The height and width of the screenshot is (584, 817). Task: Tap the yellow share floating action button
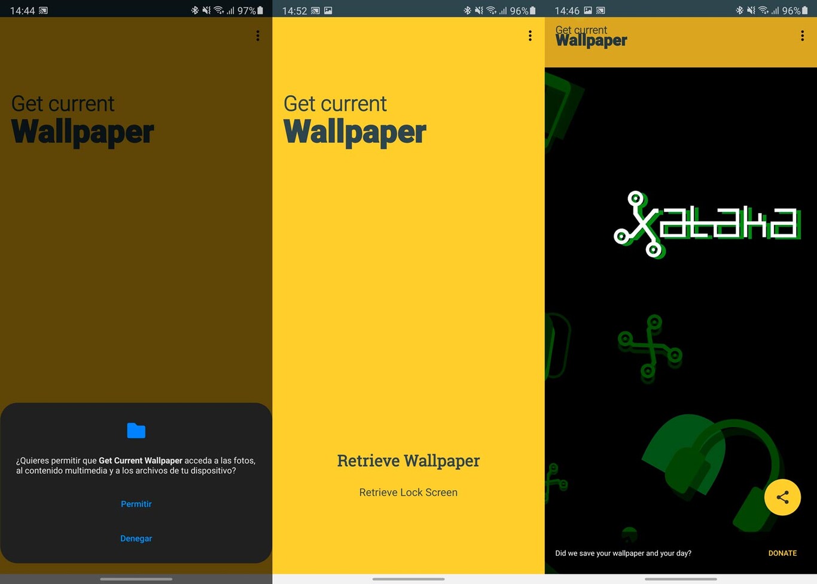782,497
